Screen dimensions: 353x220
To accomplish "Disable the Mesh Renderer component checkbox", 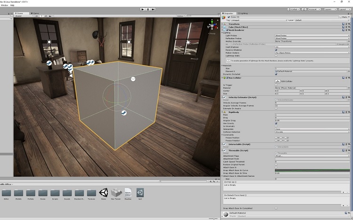I will pos(227,30).
